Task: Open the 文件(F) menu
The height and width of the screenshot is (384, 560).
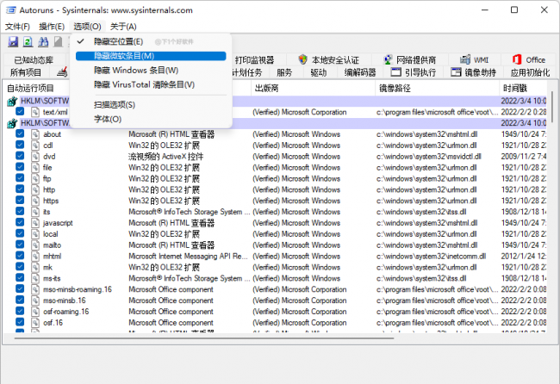Action: point(17,27)
